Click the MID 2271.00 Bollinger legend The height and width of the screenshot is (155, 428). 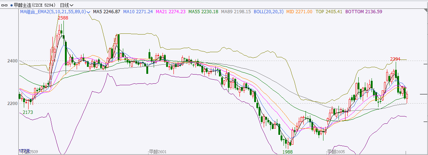(300, 12)
